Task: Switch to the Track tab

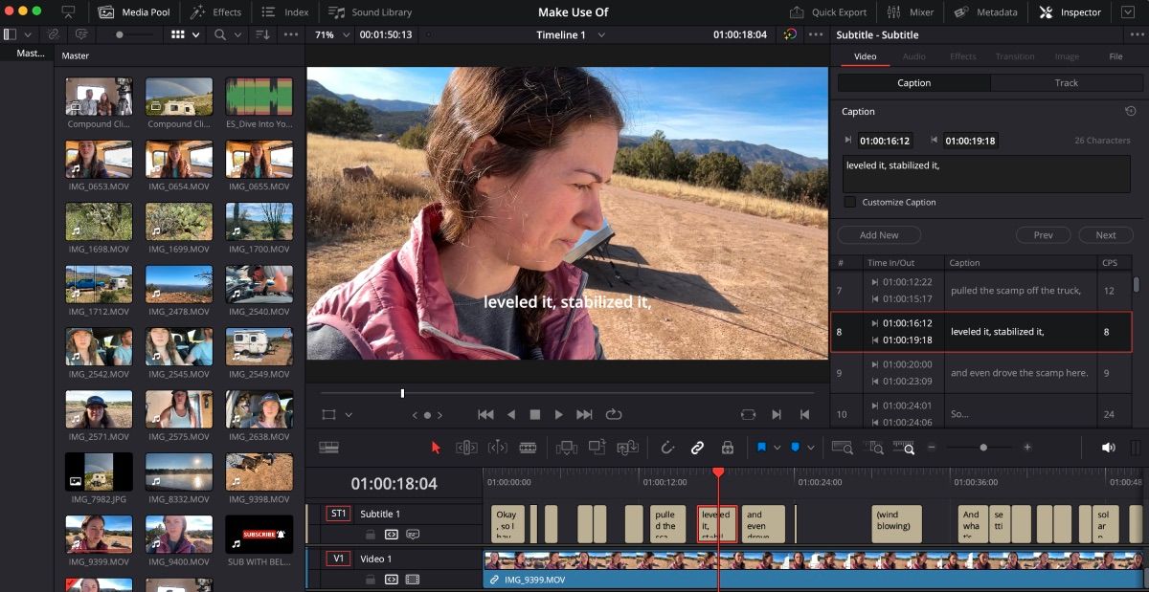Action: tap(1067, 83)
